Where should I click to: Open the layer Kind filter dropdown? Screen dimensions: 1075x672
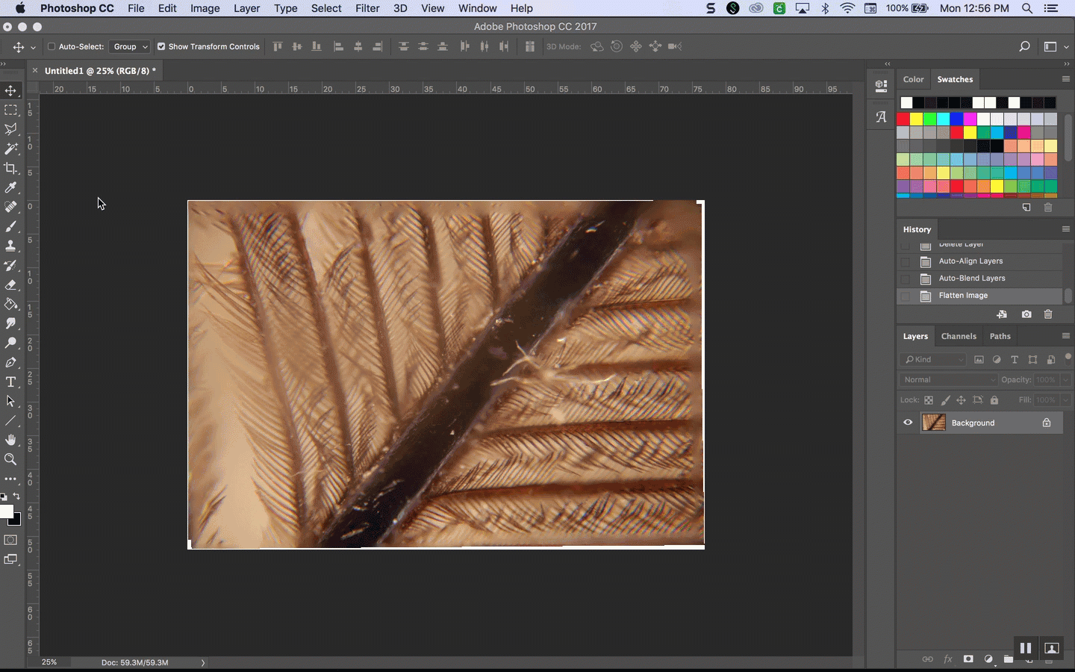tap(933, 359)
